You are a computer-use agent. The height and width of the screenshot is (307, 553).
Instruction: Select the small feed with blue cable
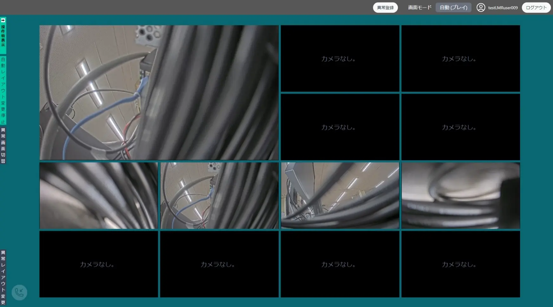pyautogui.click(x=219, y=196)
